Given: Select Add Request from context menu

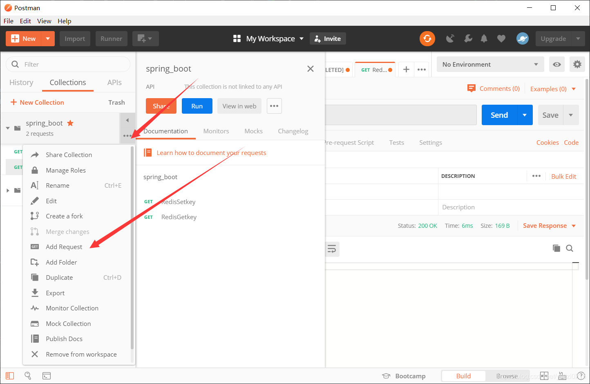Looking at the screenshot, I should click(64, 247).
